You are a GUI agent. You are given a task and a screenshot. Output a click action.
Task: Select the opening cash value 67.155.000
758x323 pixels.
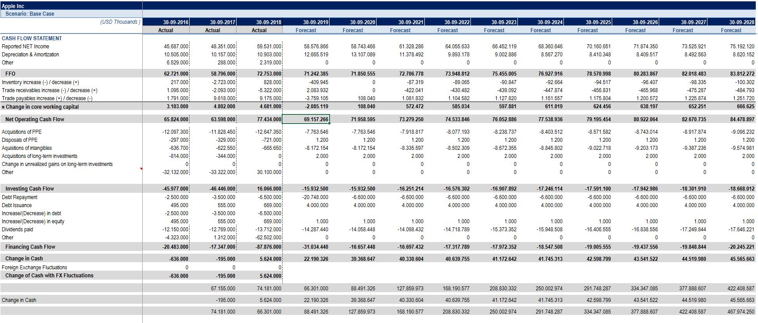coord(223,289)
